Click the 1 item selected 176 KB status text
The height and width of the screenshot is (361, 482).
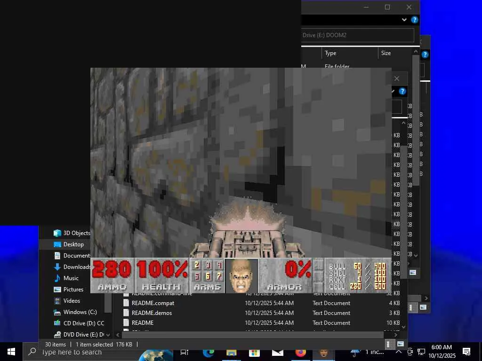click(104, 345)
